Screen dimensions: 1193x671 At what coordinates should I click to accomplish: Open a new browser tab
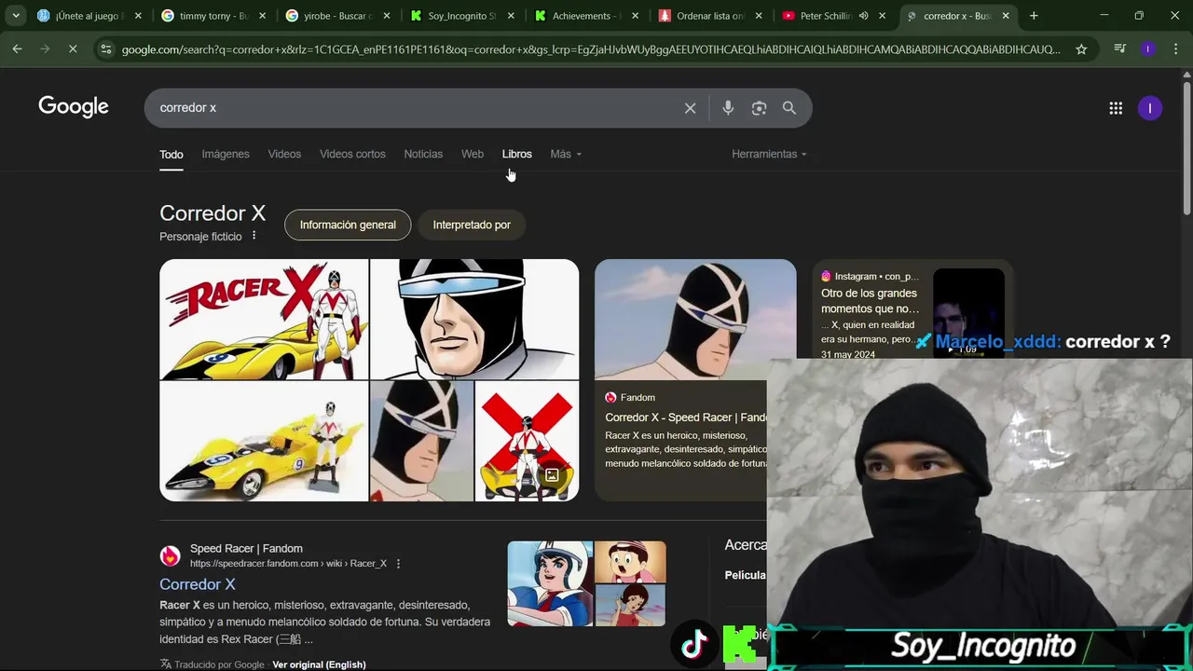(1034, 16)
